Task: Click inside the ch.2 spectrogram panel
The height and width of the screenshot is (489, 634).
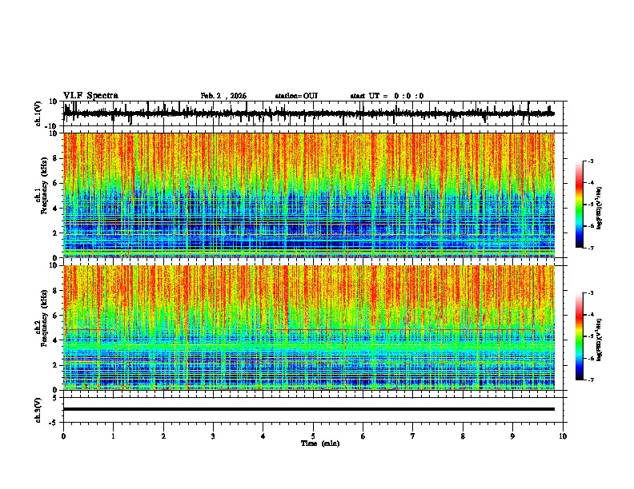Action: coord(309,328)
